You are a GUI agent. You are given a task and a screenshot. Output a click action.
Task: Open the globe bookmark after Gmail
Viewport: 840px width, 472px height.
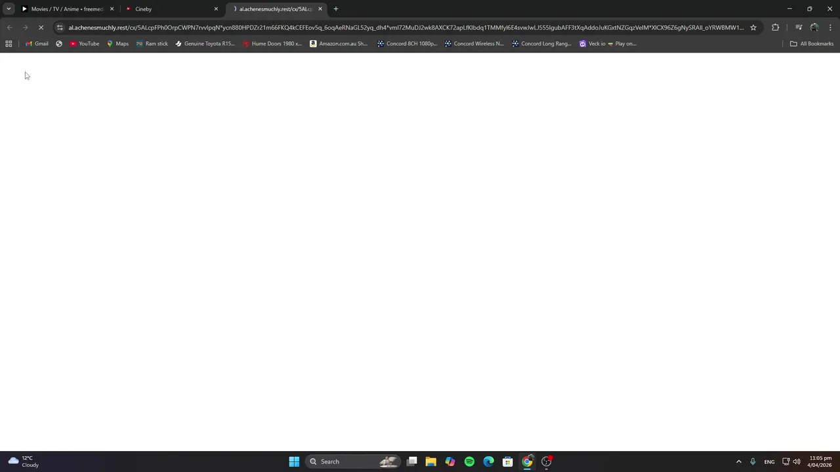(59, 44)
